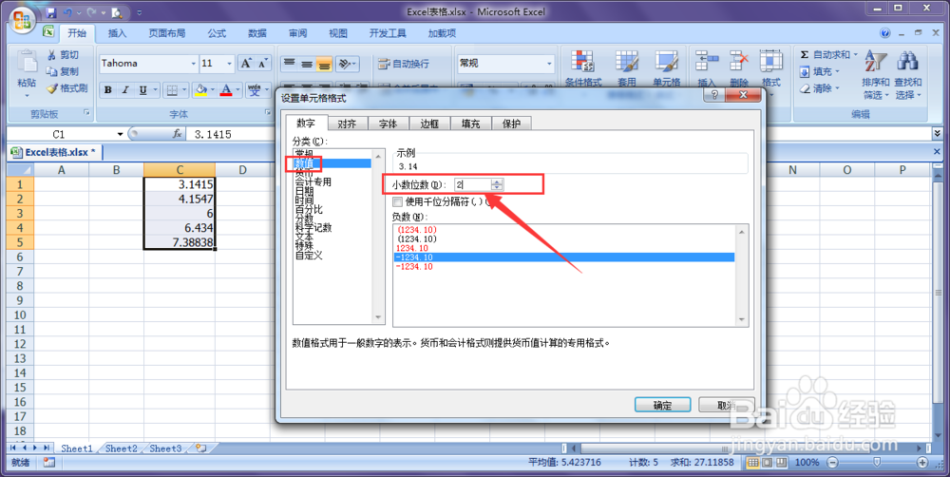Viewport: 950px width, 477px height.
Task: Decrease font size with the small A
Action: (x=262, y=63)
